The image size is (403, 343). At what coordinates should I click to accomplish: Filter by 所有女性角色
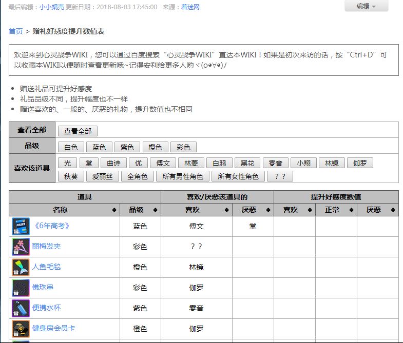(x=238, y=176)
